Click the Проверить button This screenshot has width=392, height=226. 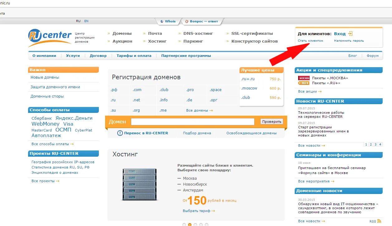click(272, 122)
